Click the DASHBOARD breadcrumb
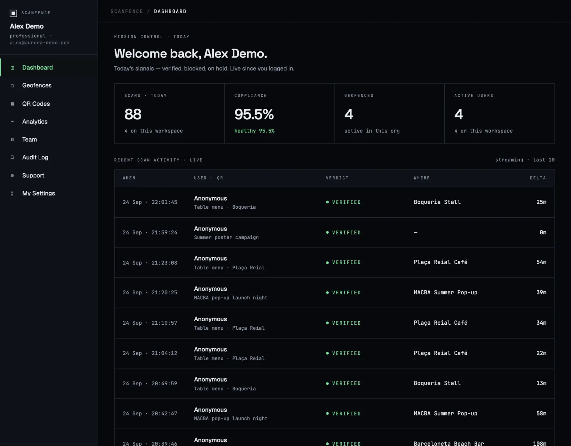The image size is (571, 446). [170, 11]
